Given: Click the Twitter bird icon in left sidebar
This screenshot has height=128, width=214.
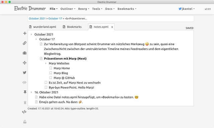Looking at the screenshot, I should click(24, 73).
